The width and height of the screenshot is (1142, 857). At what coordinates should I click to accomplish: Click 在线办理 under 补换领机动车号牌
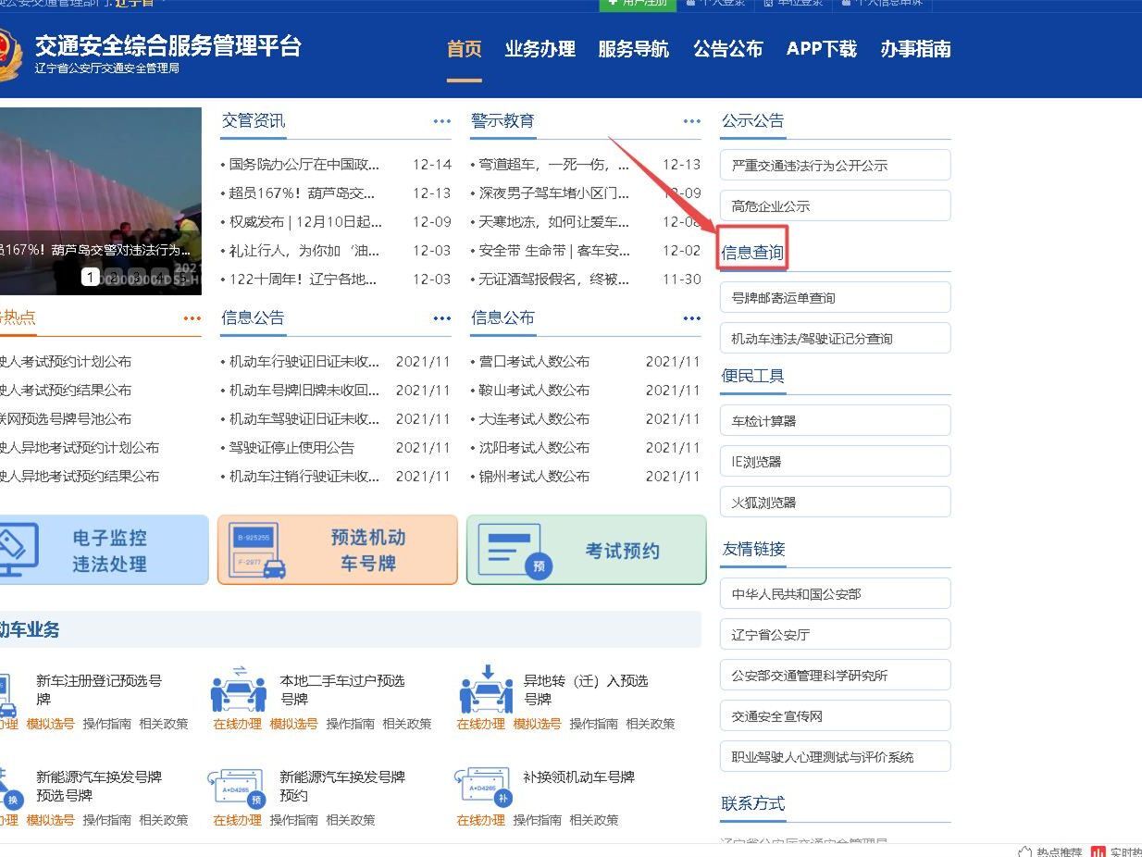(481, 819)
